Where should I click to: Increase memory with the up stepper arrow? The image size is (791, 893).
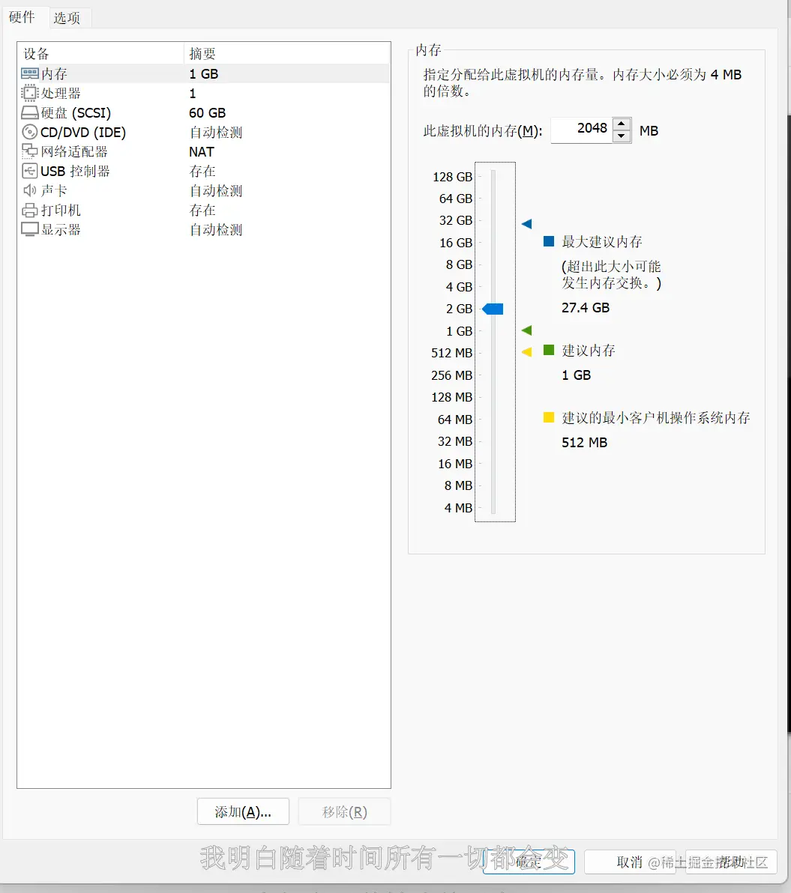click(x=622, y=124)
